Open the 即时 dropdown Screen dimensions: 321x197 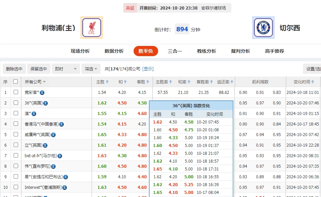pos(65,68)
